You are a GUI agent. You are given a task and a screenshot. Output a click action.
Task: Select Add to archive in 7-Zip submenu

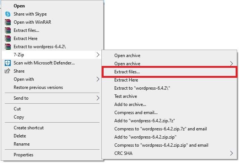click(130, 104)
